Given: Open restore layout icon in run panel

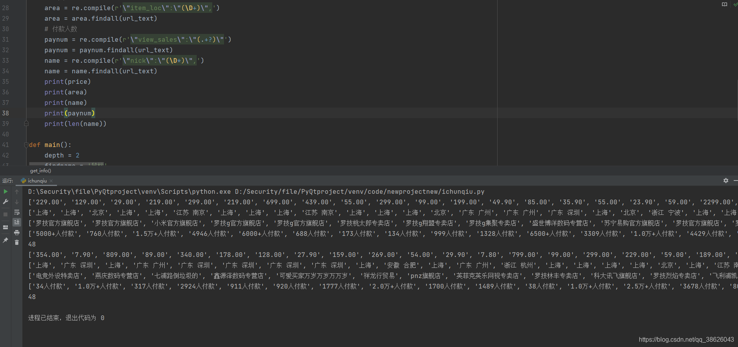Looking at the screenshot, I should pos(5,227).
